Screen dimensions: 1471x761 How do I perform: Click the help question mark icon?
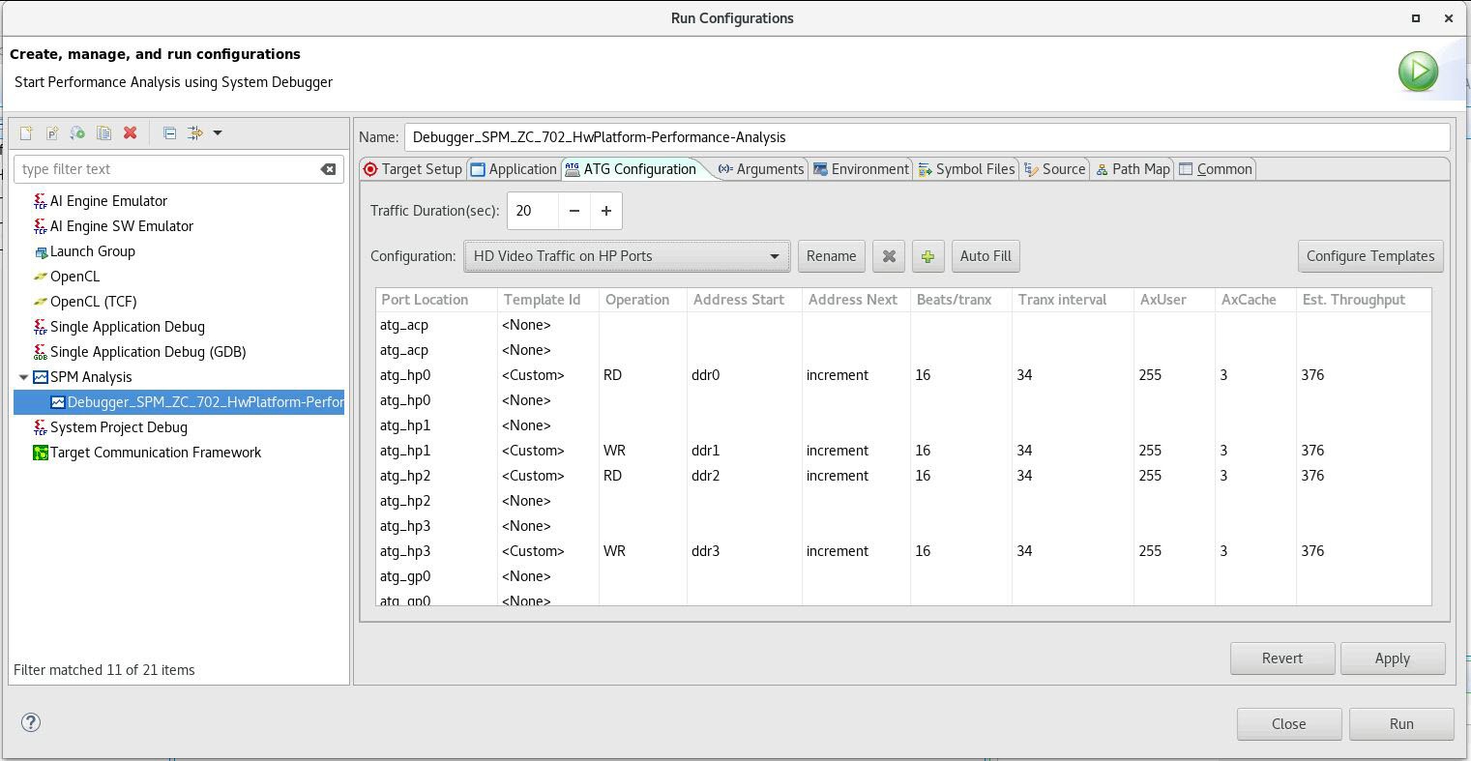click(x=31, y=722)
